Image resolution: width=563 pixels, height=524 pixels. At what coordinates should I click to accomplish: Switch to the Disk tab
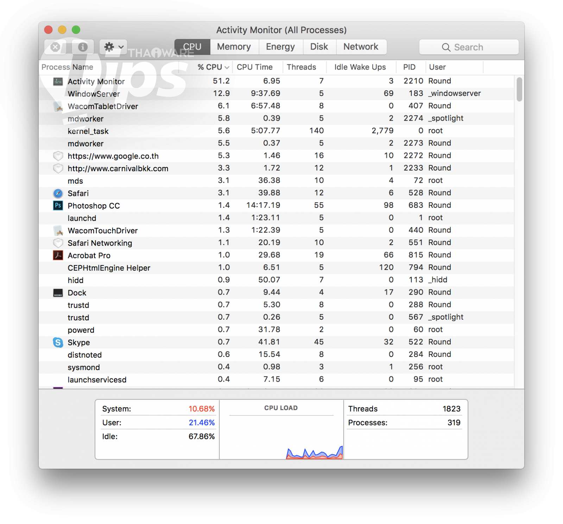coord(319,47)
